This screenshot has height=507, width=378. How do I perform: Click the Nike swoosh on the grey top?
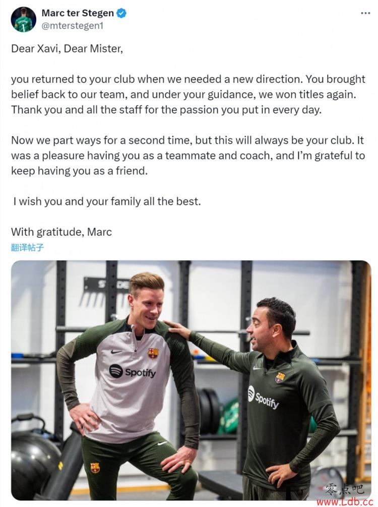[116, 352]
